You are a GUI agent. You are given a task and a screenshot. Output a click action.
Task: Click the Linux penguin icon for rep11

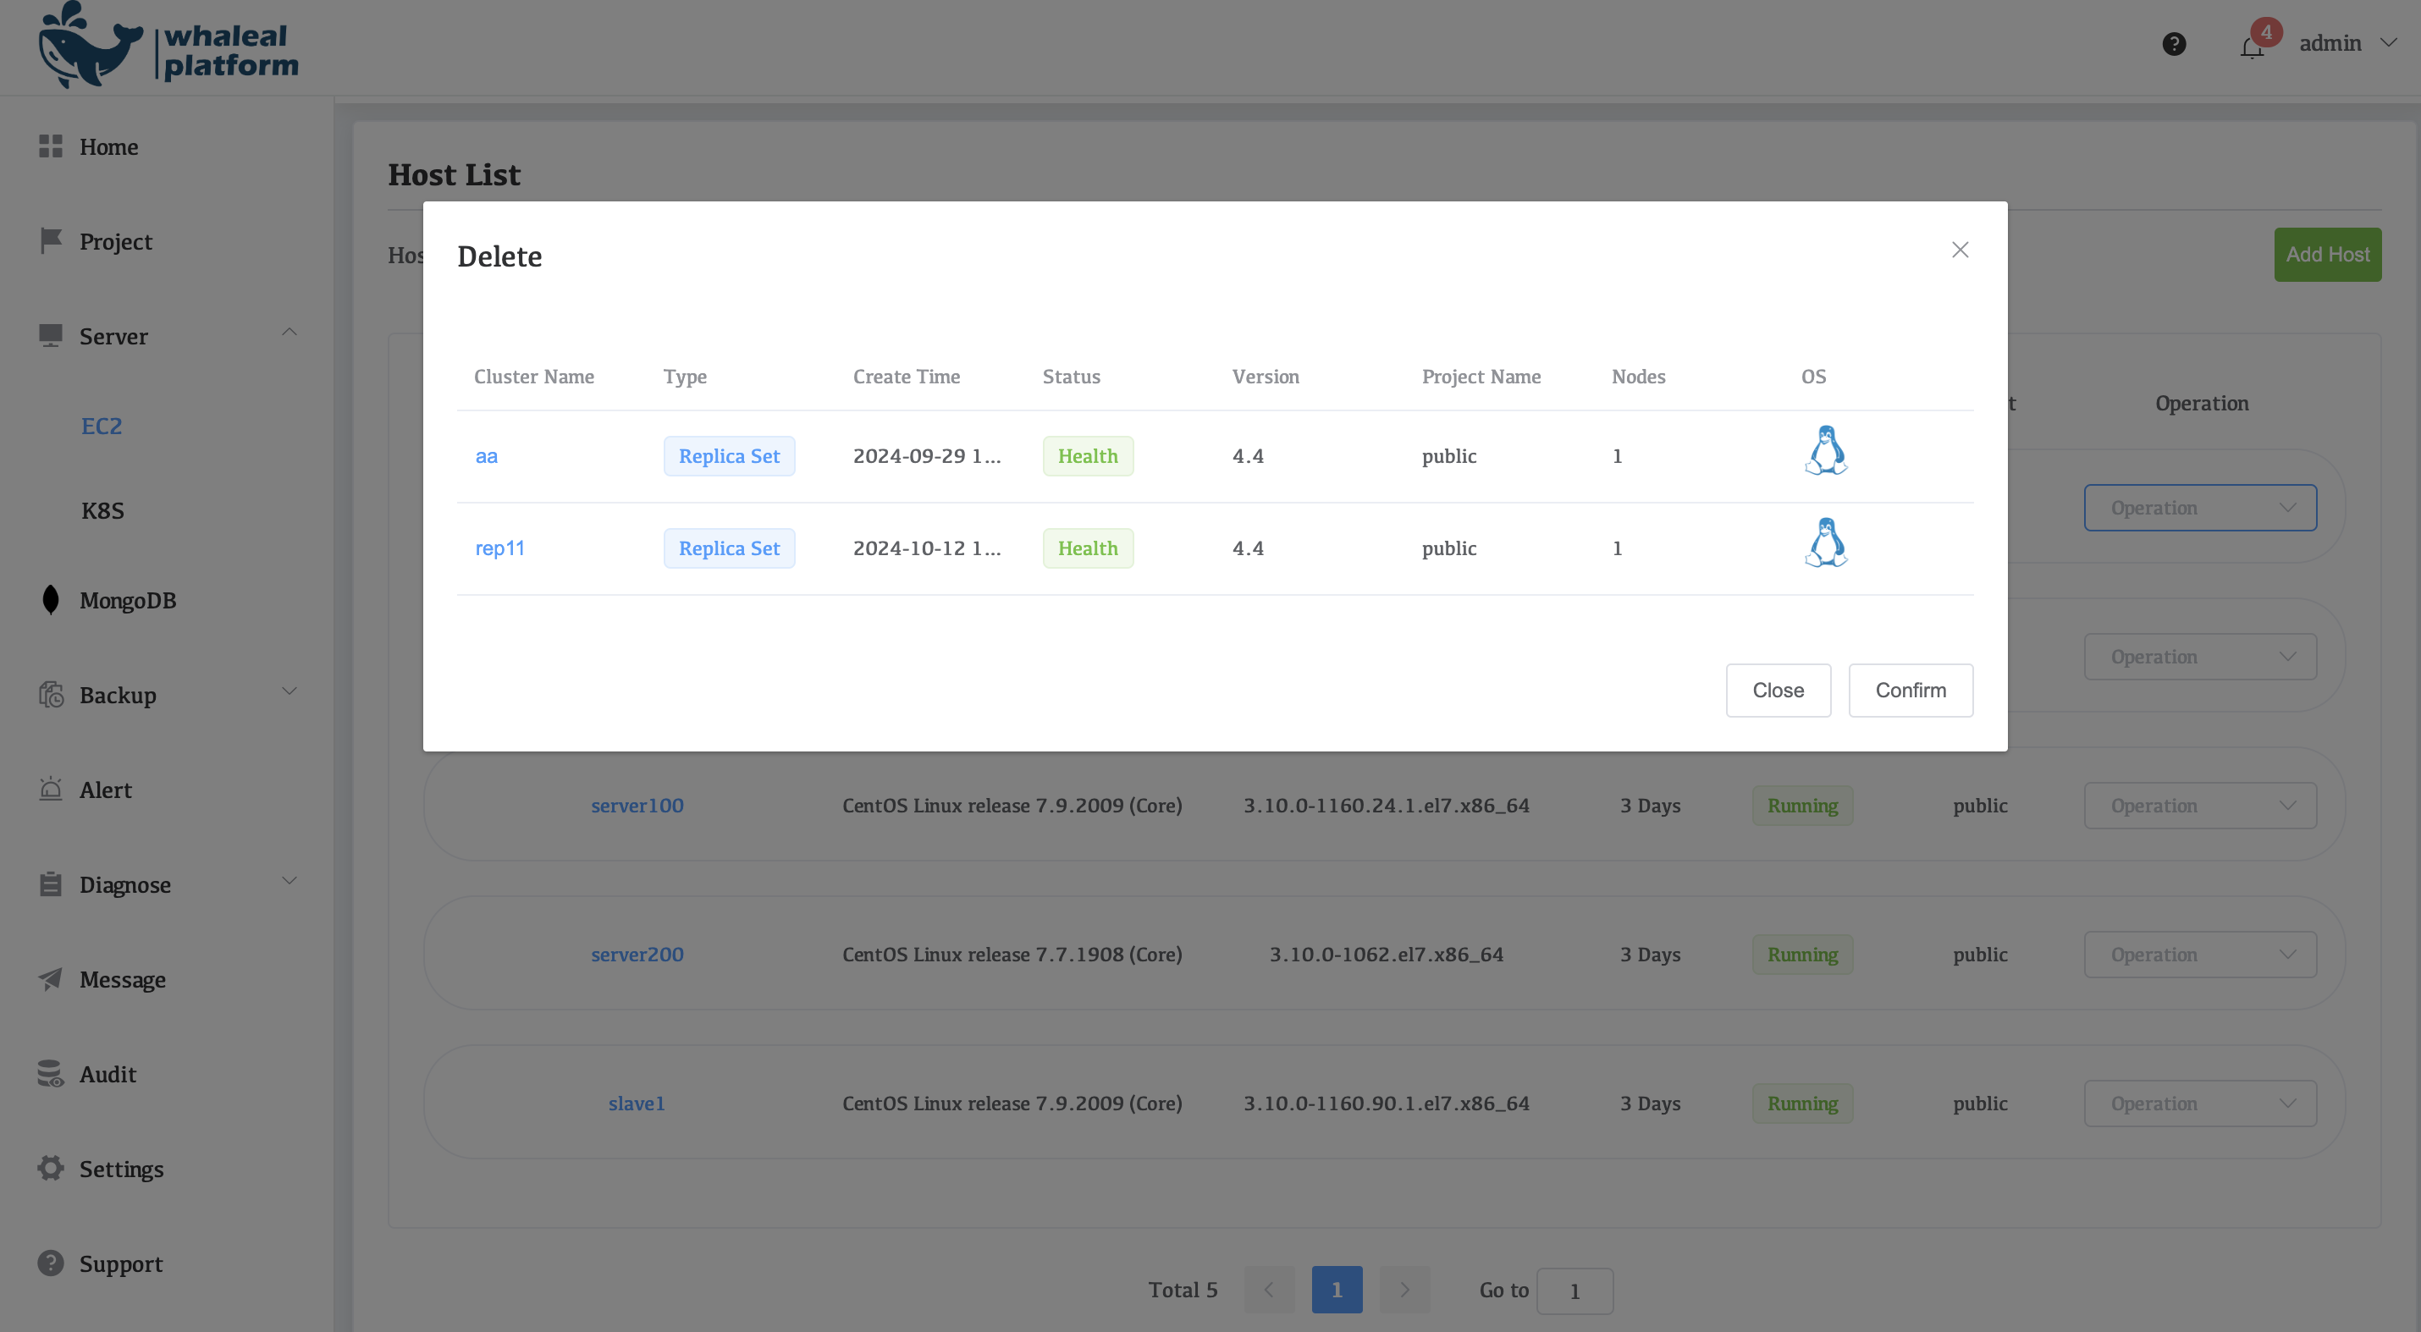[1825, 543]
